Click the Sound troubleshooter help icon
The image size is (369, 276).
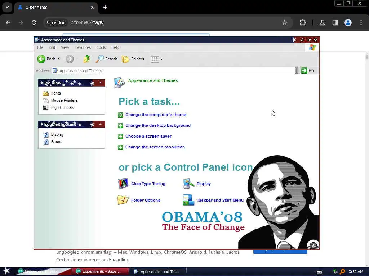tap(46, 142)
